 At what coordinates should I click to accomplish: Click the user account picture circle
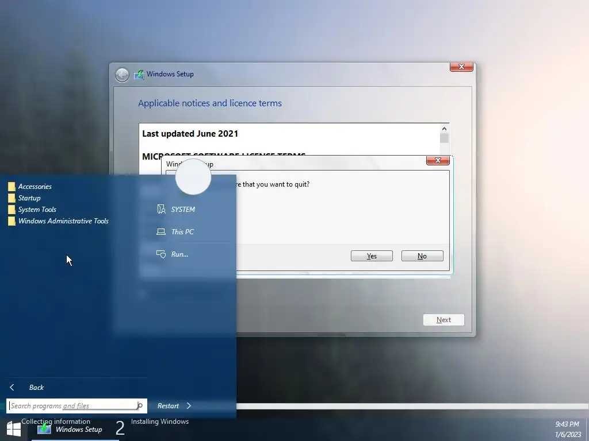(193, 177)
